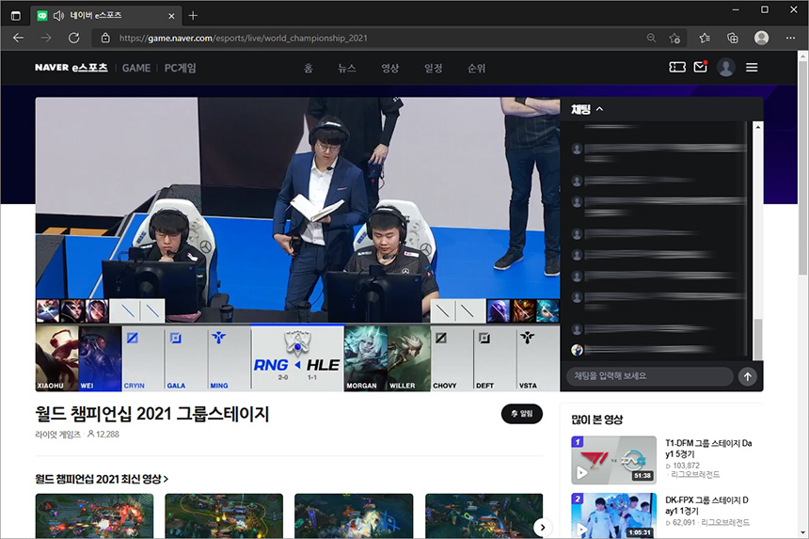Viewport: 809px width, 539px height.
Task: Open the 홈 menu
Action: click(308, 68)
